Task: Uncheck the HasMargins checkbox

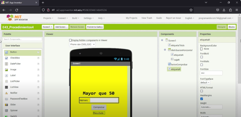Action: [201, 99]
